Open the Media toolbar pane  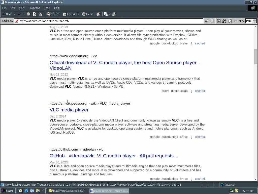tap(88, 14)
